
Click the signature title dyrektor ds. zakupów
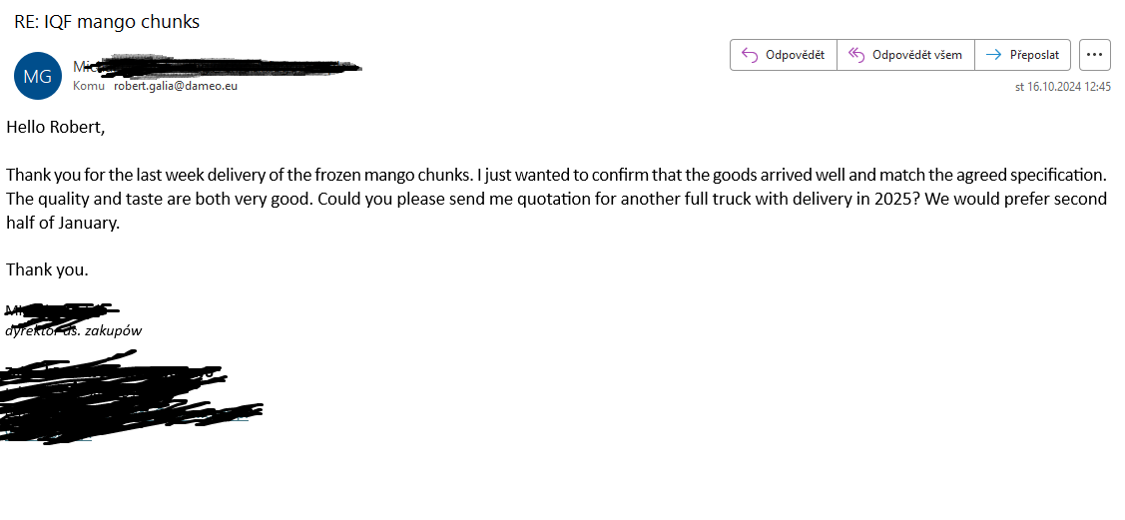(x=74, y=330)
